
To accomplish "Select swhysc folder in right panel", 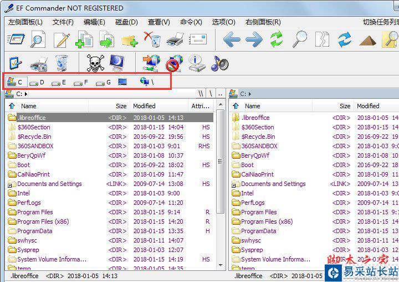I will pos(315,240).
